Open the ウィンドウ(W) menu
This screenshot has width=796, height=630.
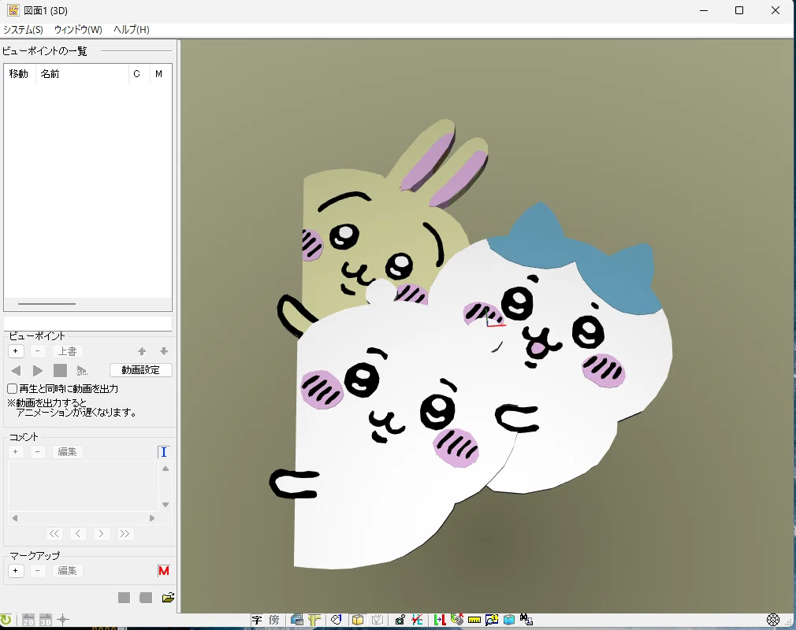(78, 29)
